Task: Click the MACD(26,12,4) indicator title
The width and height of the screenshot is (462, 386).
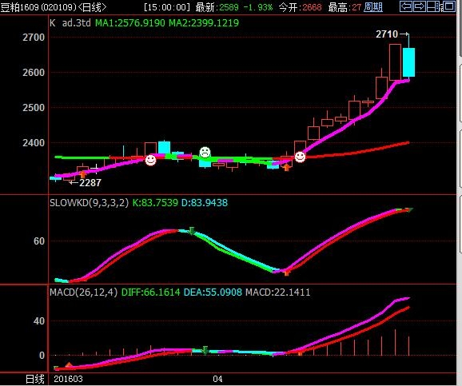Action: point(83,292)
